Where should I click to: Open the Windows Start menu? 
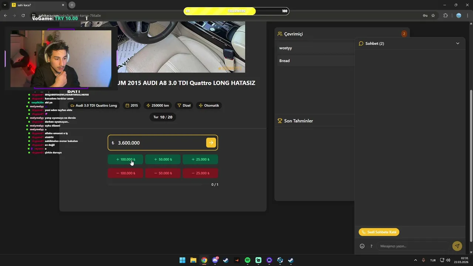point(182,260)
